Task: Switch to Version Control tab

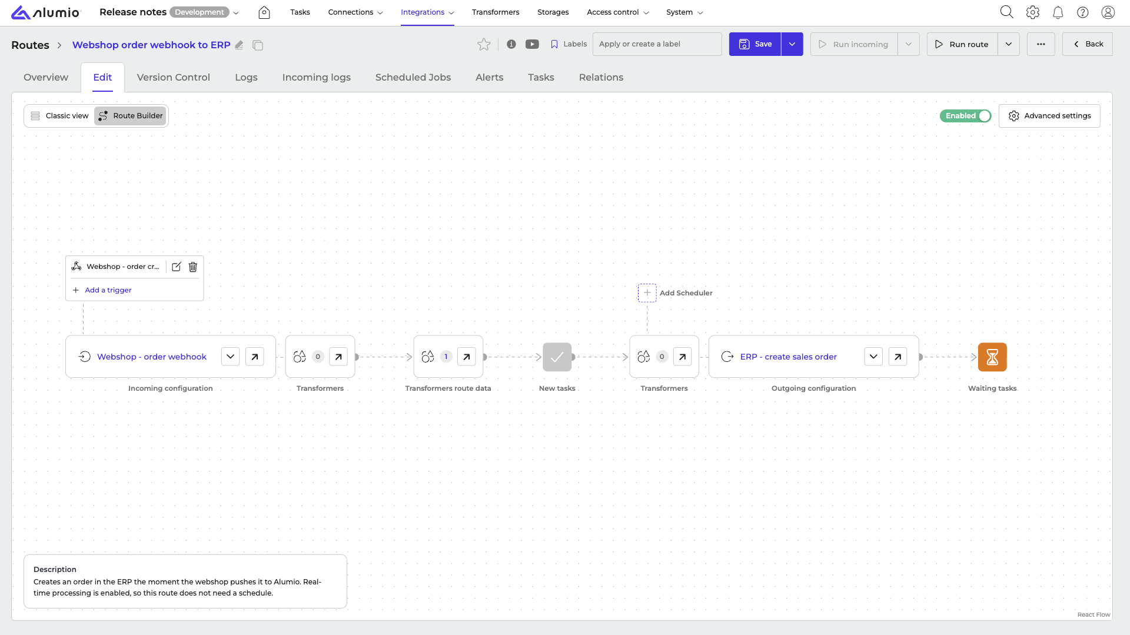Action: tap(173, 77)
